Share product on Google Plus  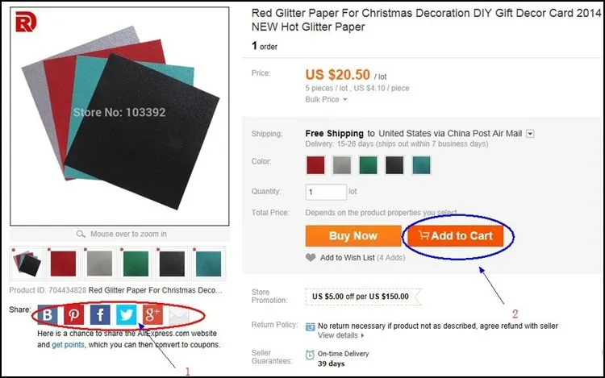[152, 315]
